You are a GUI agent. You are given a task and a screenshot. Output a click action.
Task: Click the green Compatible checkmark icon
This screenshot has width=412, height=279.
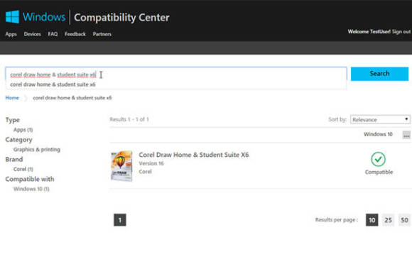378,159
